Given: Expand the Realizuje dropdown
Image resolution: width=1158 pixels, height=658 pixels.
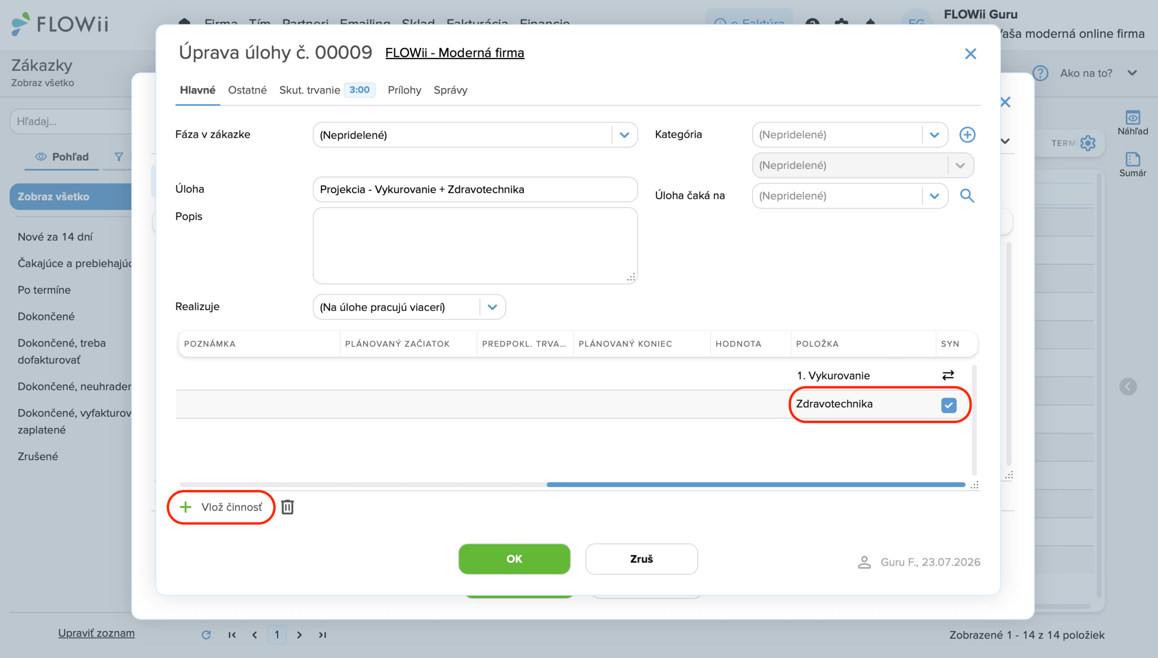Looking at the screenshot, I should point(493,307).
